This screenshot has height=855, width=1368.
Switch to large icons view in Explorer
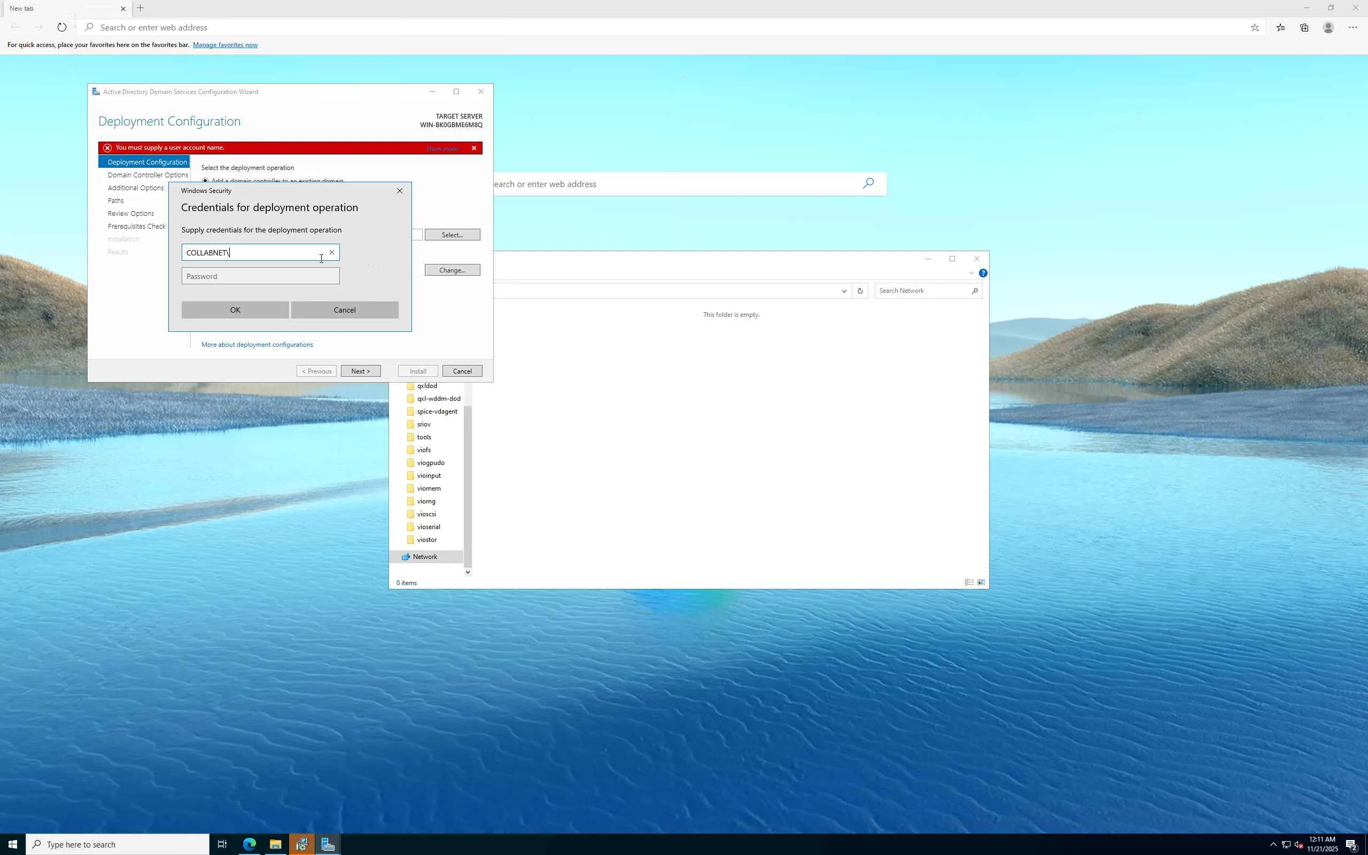point(981,582)
